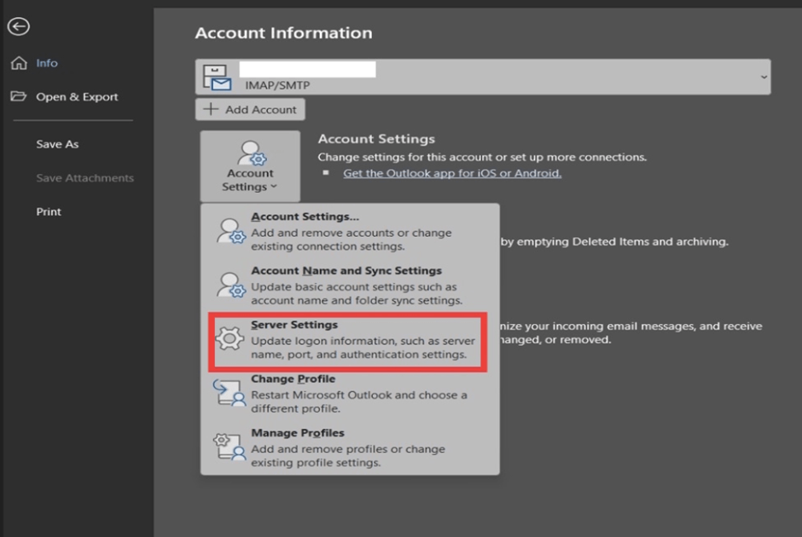Image resolution: width=802 pixels, height=537 pixels.
Task: Click the IMAP/SMTP account type label
Action: (277, 85)
